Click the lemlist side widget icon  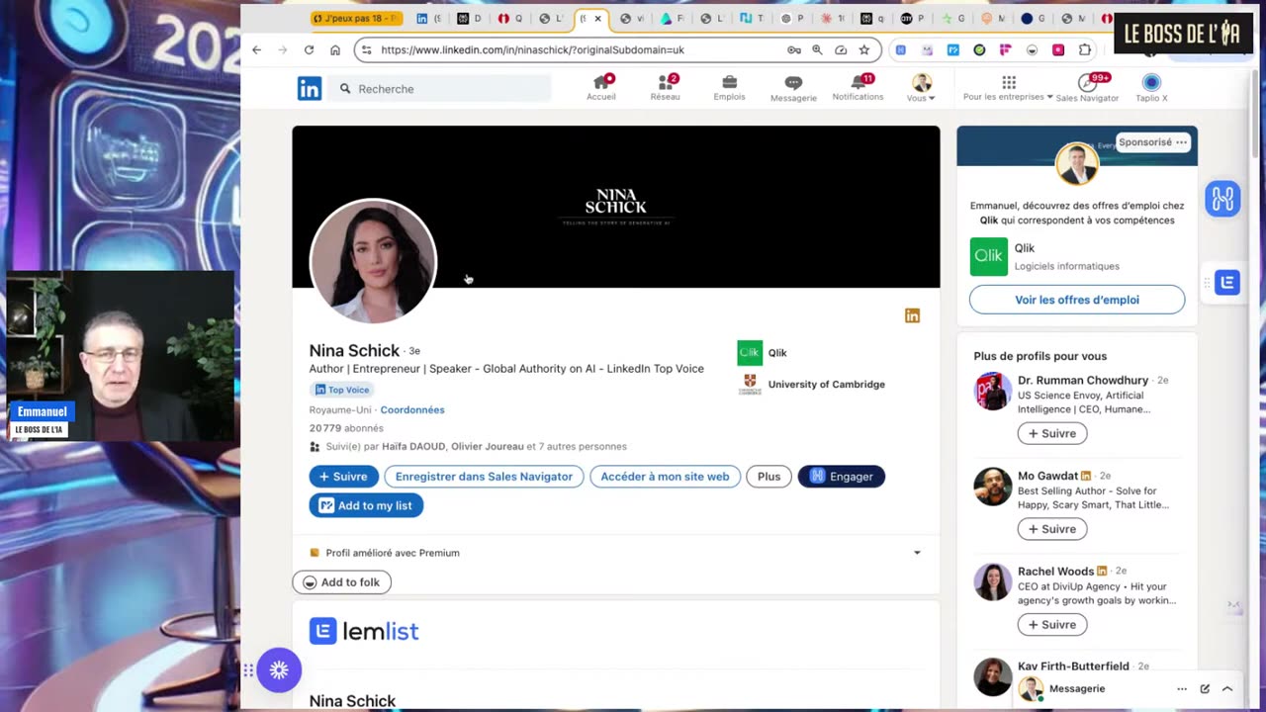(x=1226, y=283)
